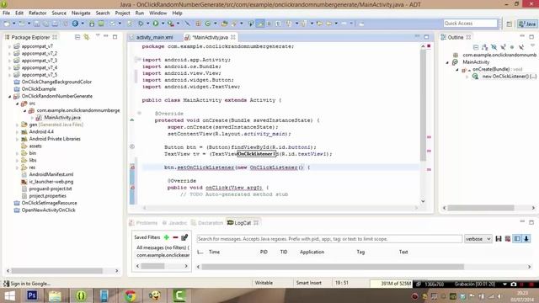Click the editor vertical scrollbar

pyautogui.click(x=423, y=124)
